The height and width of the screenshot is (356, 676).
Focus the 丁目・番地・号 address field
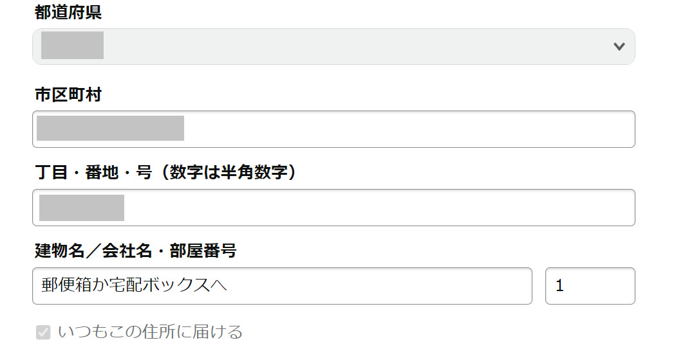point(333,208)
